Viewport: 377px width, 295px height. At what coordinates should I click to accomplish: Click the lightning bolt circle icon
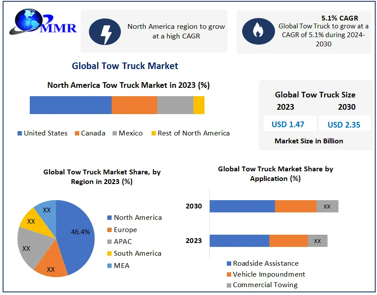(105, 31)
